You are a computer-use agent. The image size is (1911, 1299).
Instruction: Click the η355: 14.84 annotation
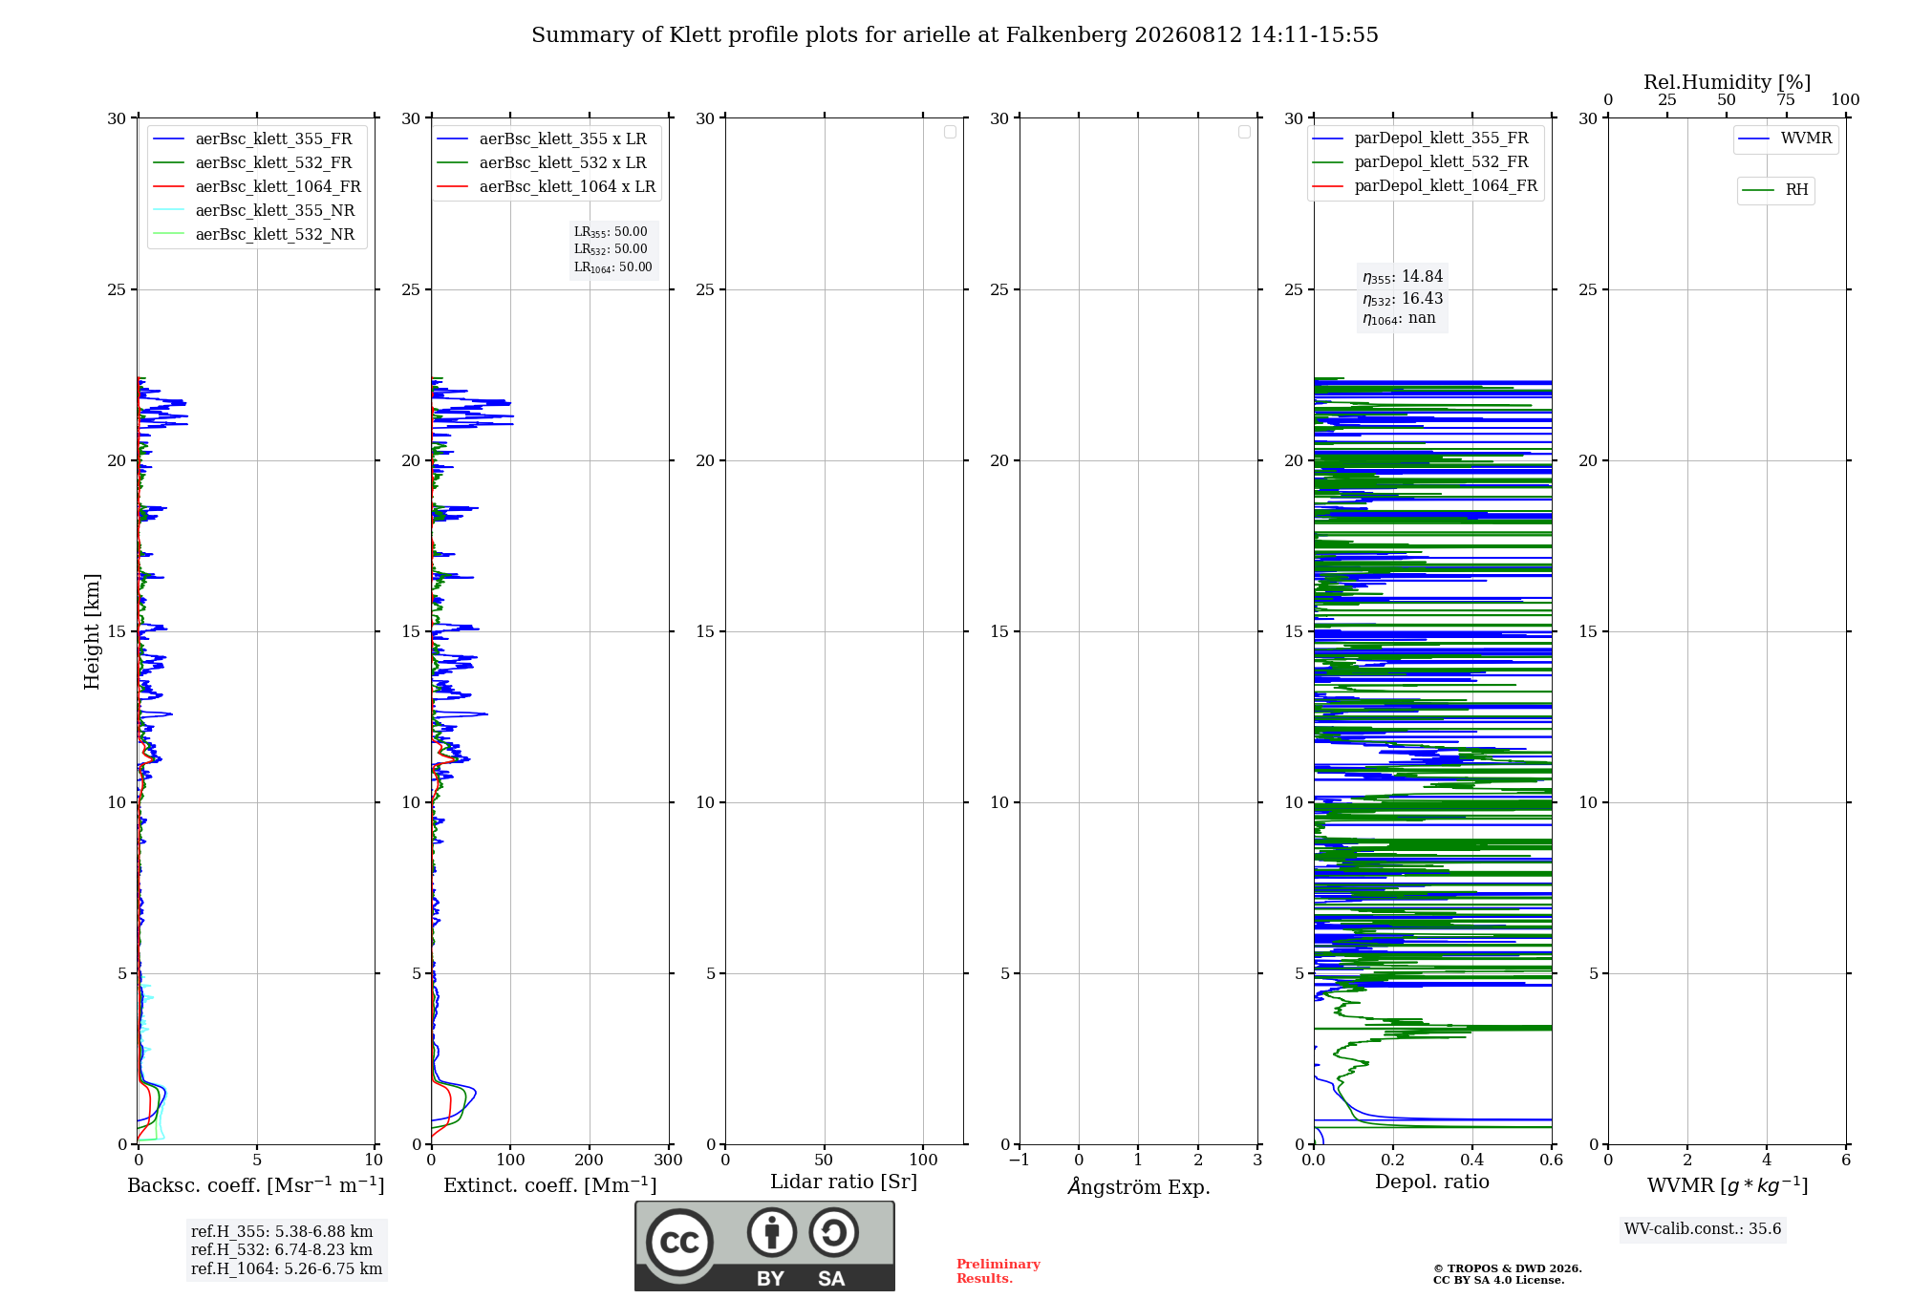click(x=1403, y=277)
